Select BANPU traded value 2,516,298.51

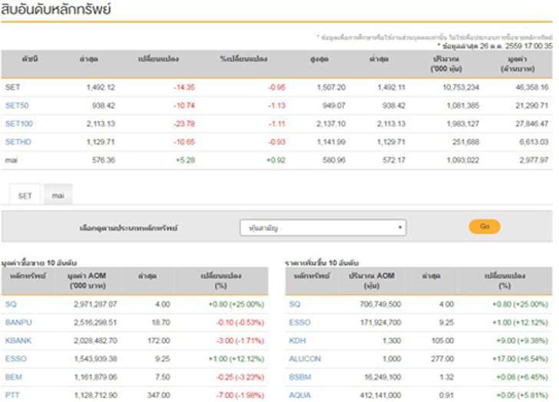coord(95,322)
